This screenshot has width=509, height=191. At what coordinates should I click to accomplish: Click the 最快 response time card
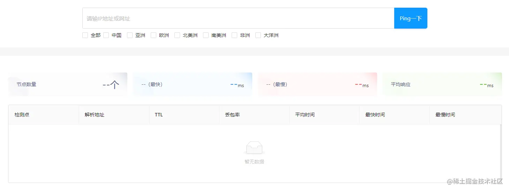tap(193, 84)
